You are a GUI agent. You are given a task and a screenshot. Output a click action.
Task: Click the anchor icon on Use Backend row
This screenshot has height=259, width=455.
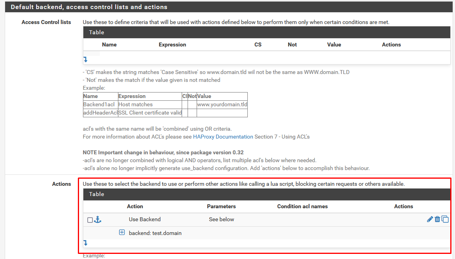tap(98, 220)
